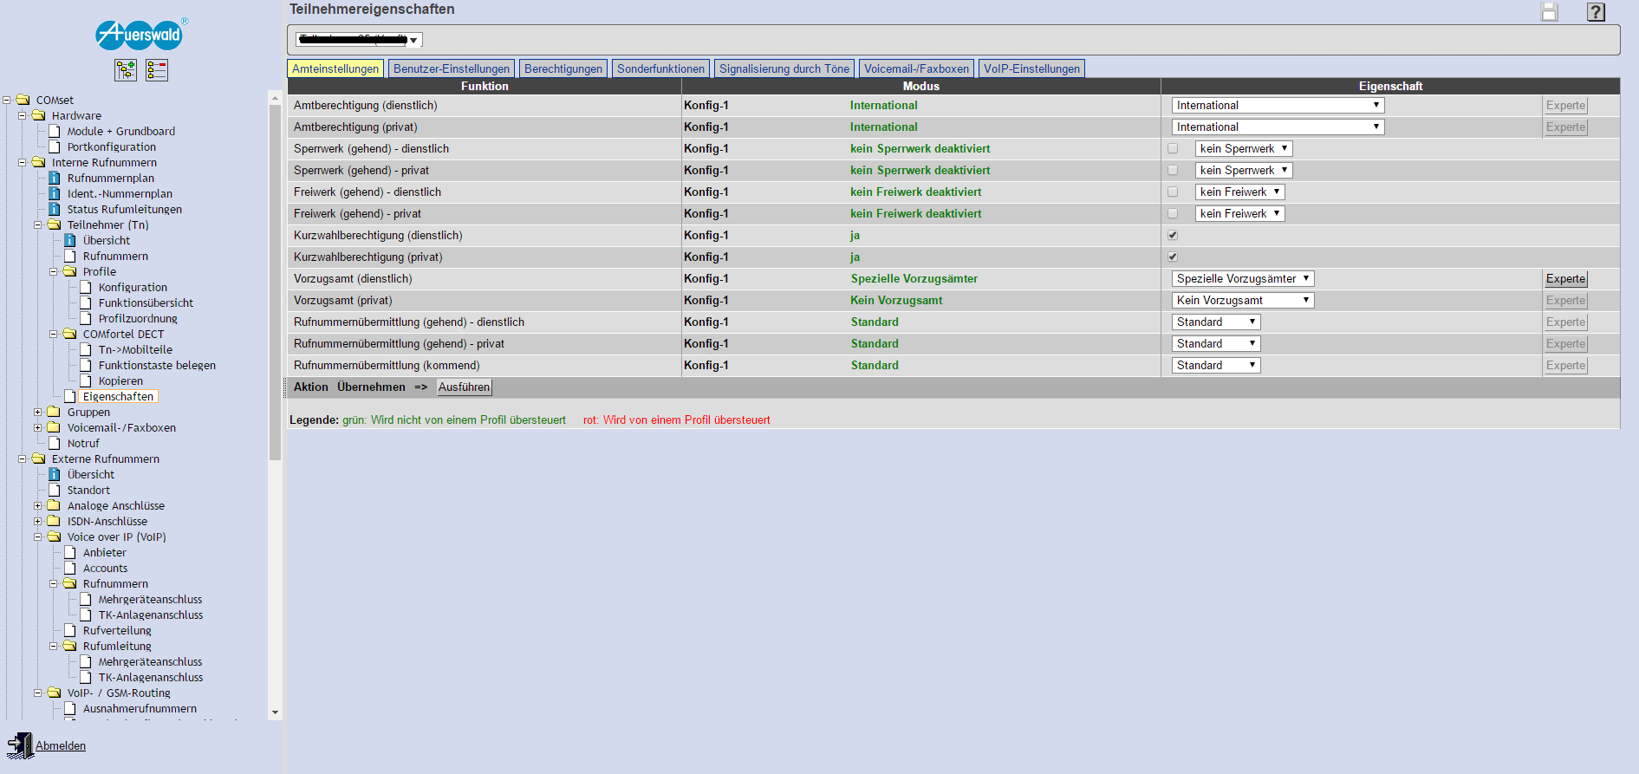
Task: Click the Auerswald logo
Action: [140, 35]
